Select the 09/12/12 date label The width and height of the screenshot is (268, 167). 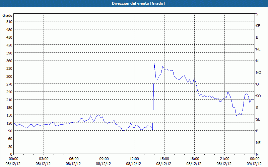[254, 164]
